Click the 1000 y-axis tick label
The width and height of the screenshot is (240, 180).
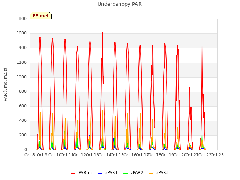pyautogui.click(x=22, y=77)
